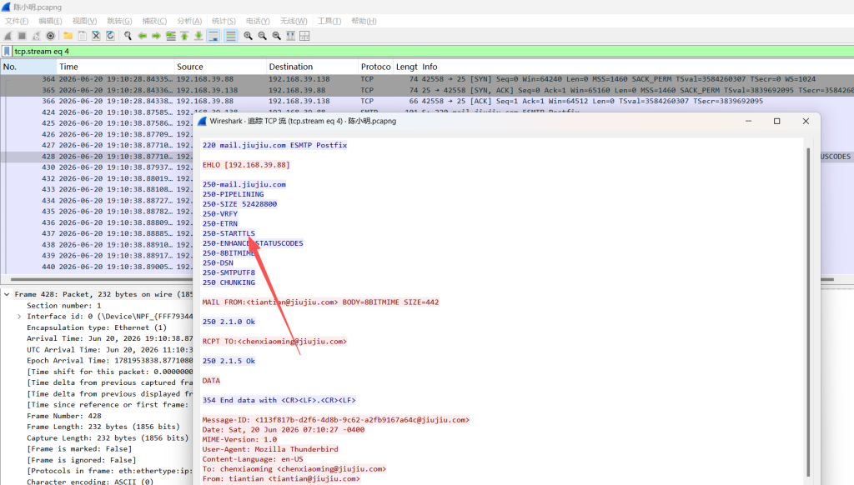The height and width of the screenshot is (485, 854).
Task: Maximize the Follow TCP Stream dialog
Action: pos(777,122)
